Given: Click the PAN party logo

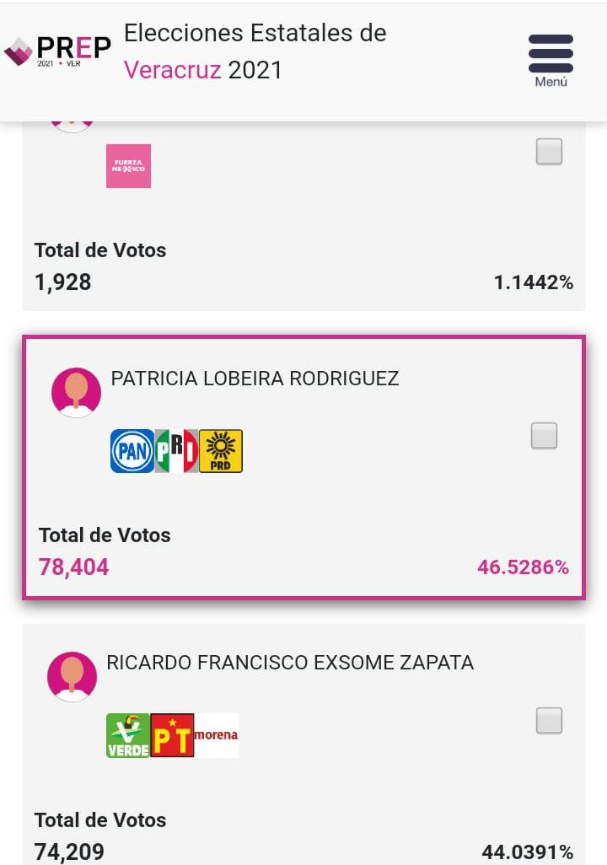Looking at the screenshot, I should click(132, 451).
